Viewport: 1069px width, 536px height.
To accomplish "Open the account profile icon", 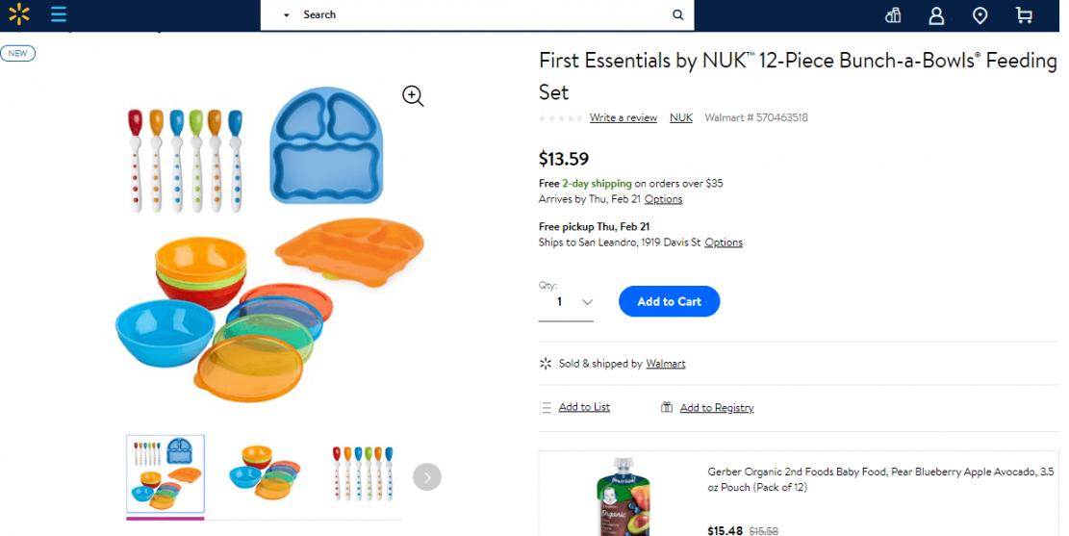I will pyautogui.click(x=936, y=15).
